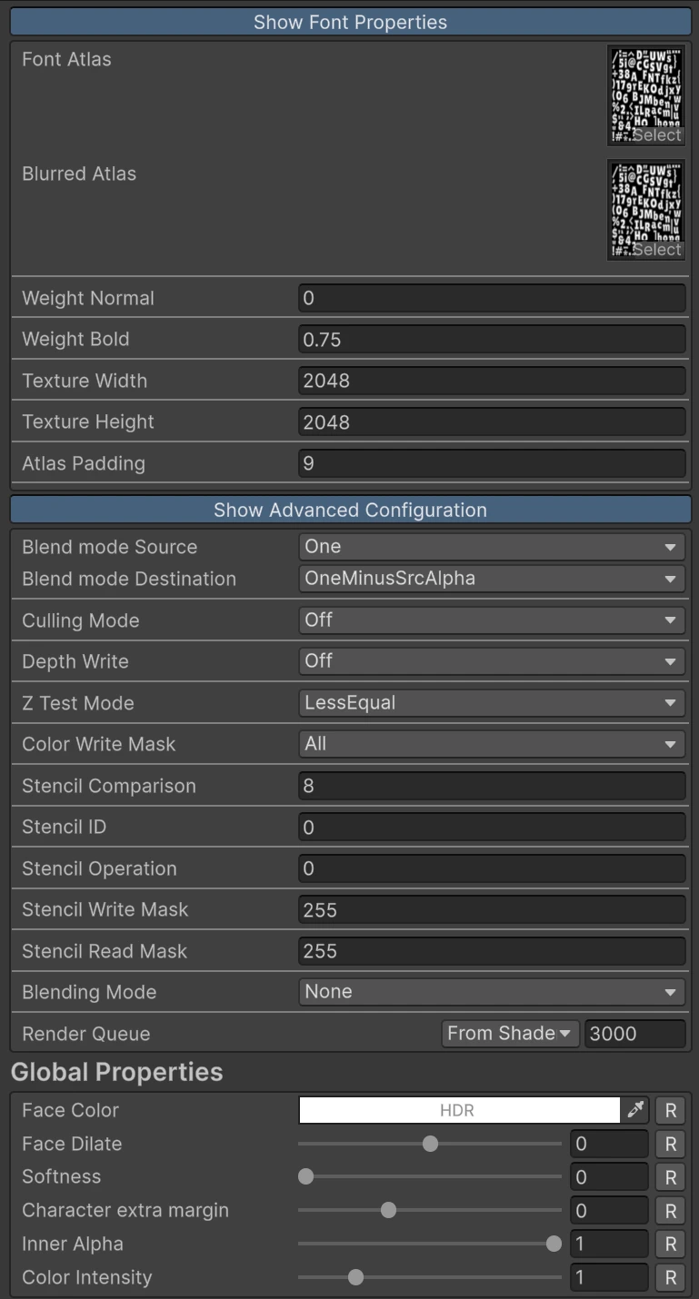Click the Softness numeric value field
699x1299 pixels.
[609, 1177]
